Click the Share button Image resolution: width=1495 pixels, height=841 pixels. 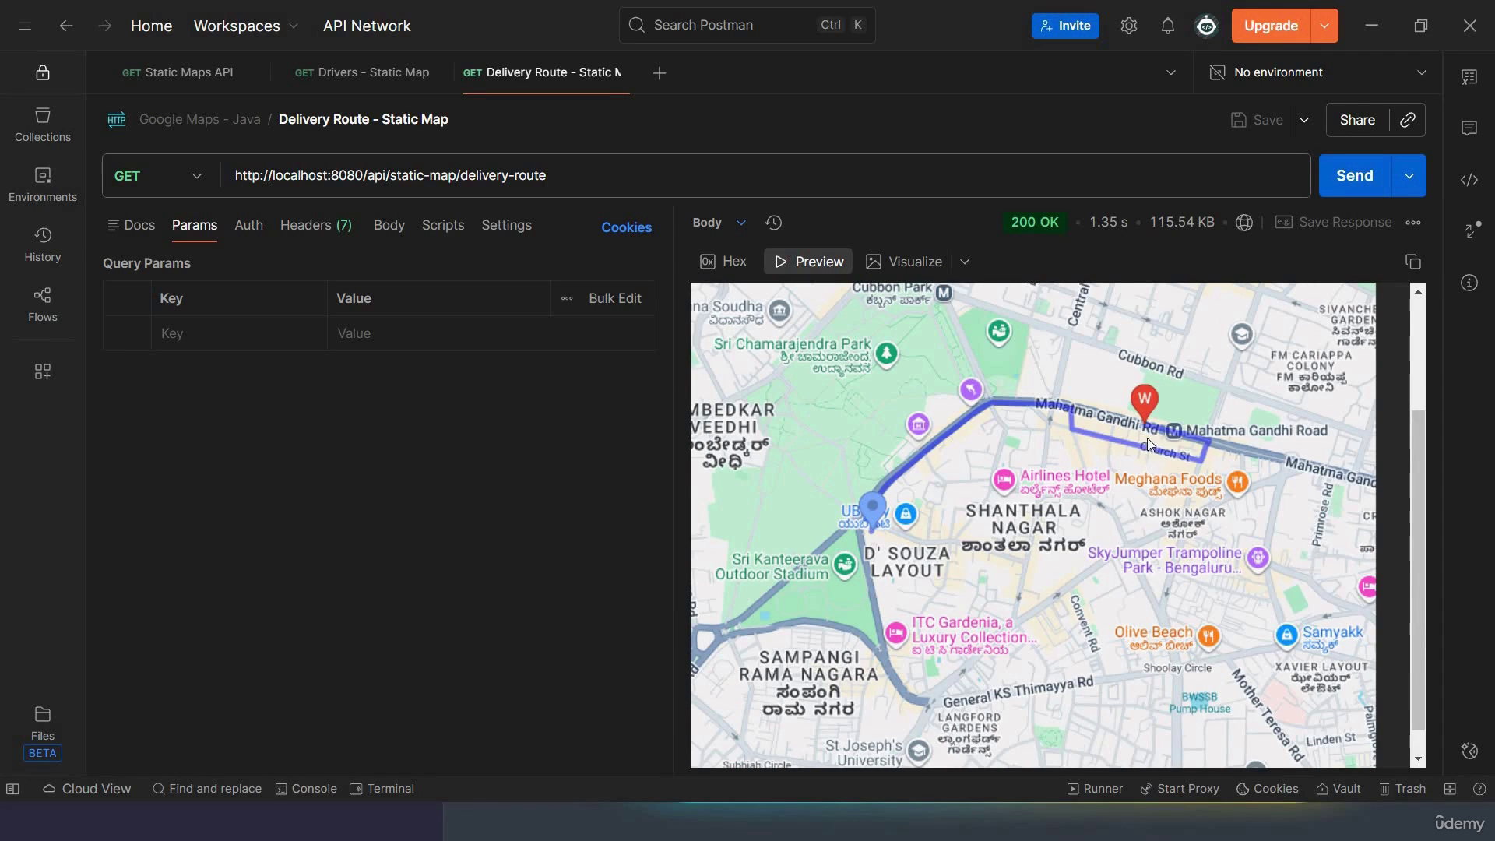pyautogui.click(x=1357, y=120)
